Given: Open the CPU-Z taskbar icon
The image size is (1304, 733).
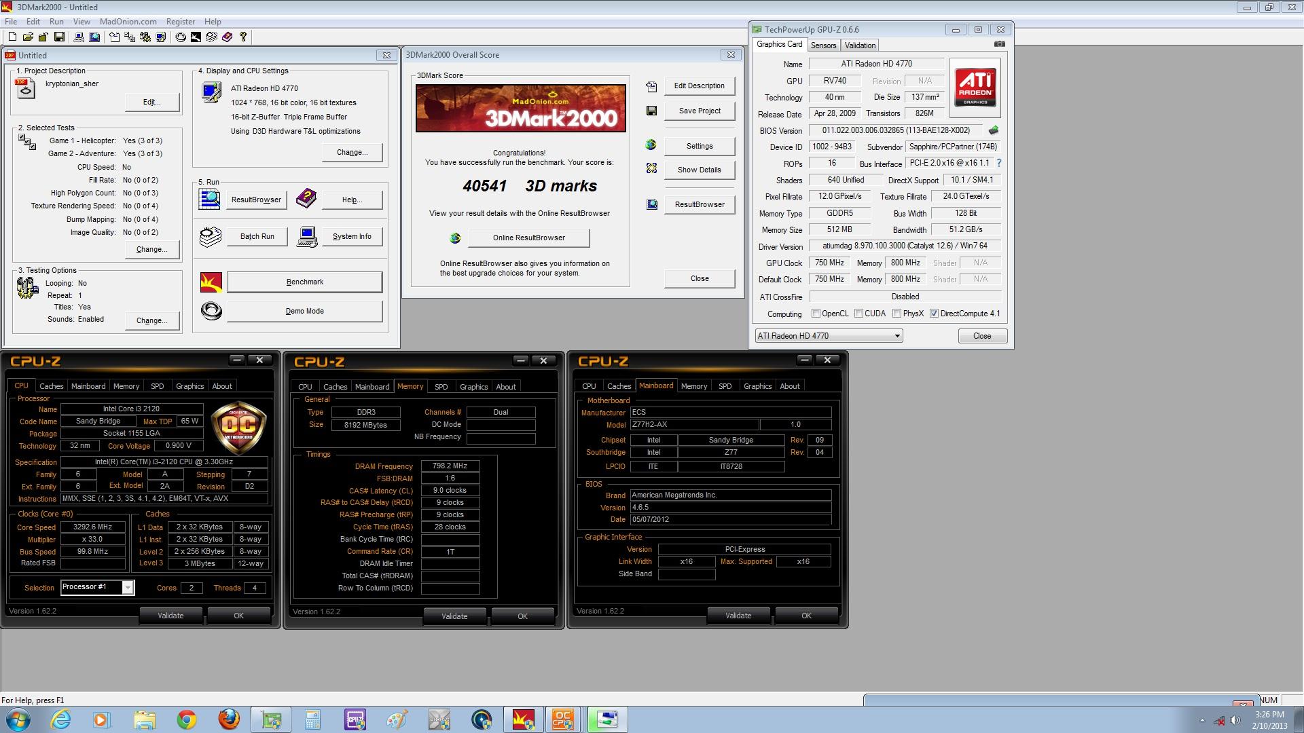Looking at the screenshot, I should [355, 719].
